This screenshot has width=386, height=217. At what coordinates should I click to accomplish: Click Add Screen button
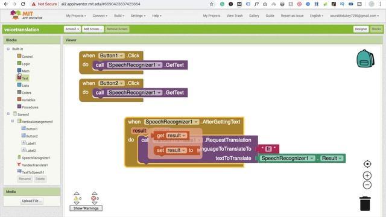[93, 29]
